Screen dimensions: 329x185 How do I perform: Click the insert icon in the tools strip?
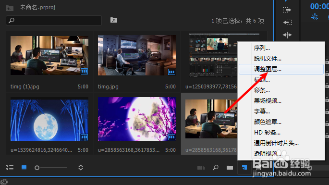point(287,10)
